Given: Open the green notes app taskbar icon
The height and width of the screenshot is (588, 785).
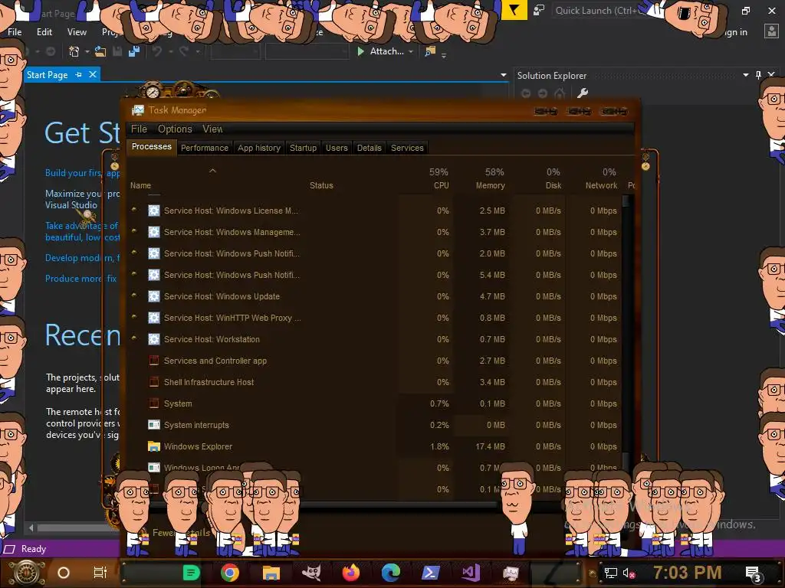Looking at the screenshot, I should click(191, 573).
